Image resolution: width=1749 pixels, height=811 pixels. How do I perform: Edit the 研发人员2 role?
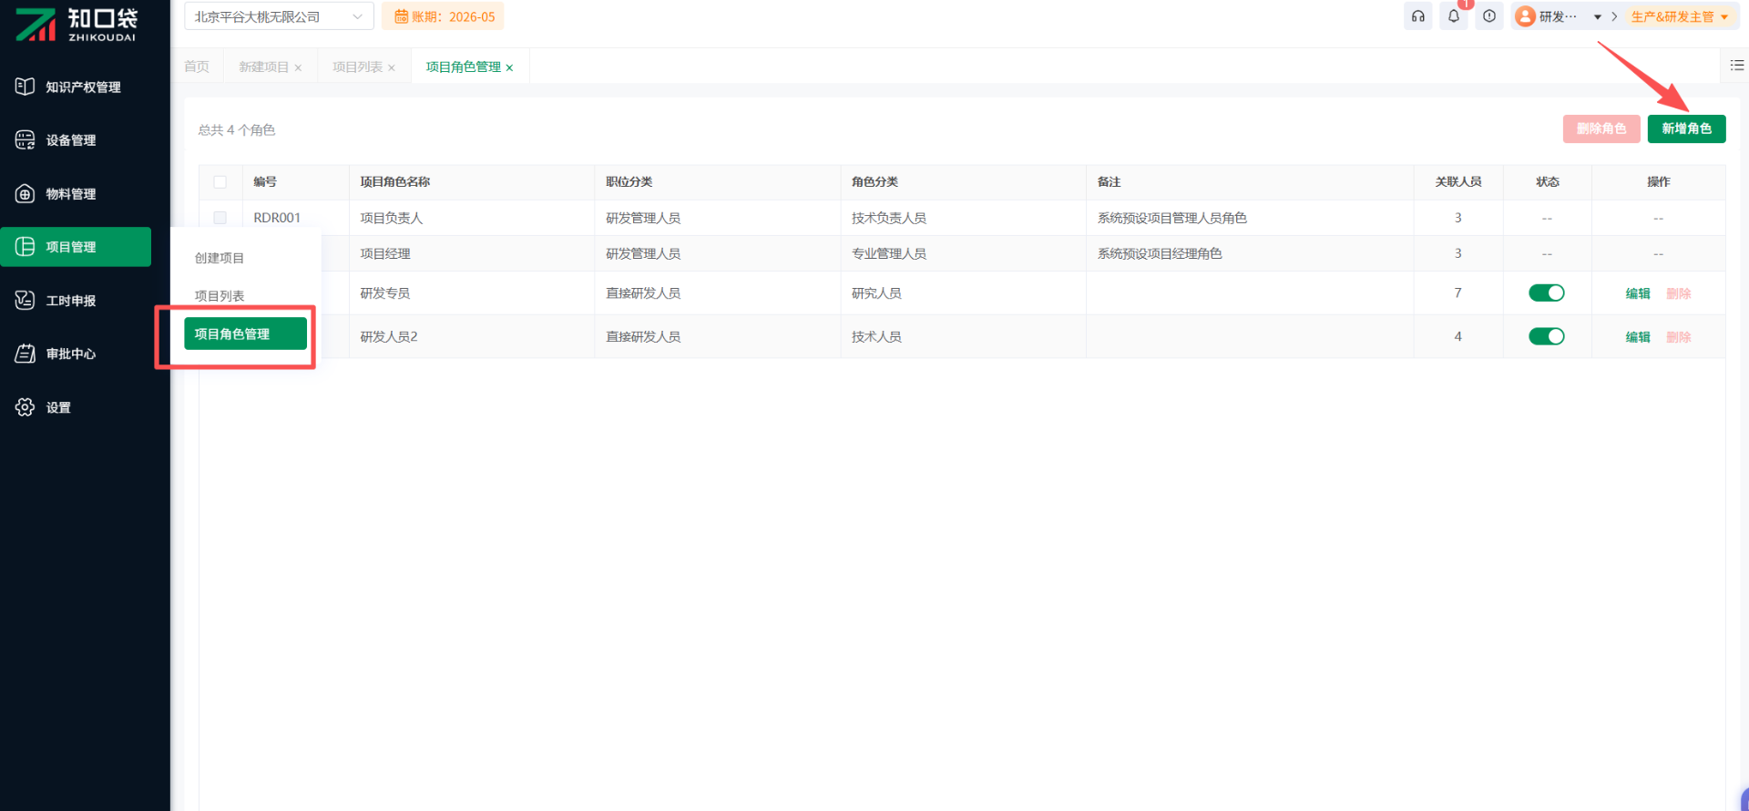tap(1638, 337)
